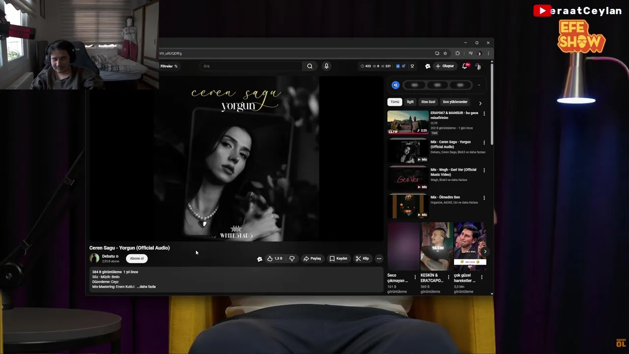This screenshot has width=629, height=354.
Task: Click the browser address bar URL
Action: point(171,53)
